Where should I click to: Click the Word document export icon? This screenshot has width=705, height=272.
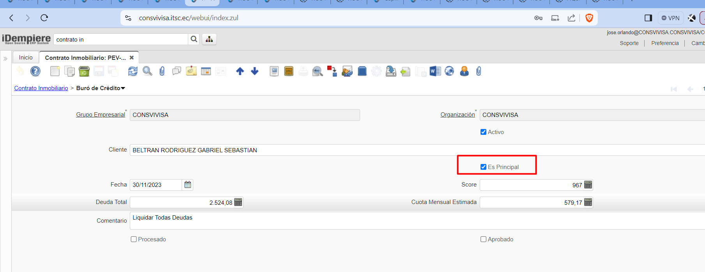point(435,71)
